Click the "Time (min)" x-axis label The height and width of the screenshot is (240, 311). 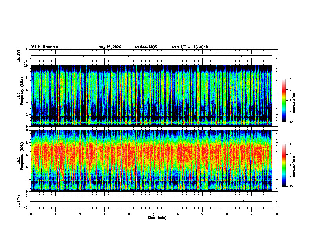coord(157,218)
